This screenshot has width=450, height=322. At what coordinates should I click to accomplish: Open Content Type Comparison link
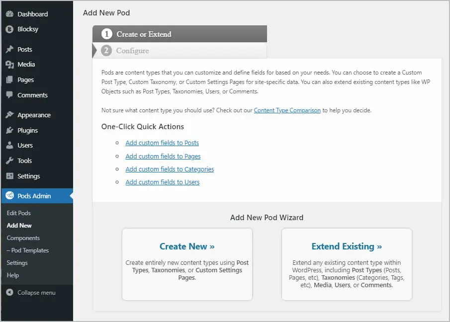tap(287, 110)
